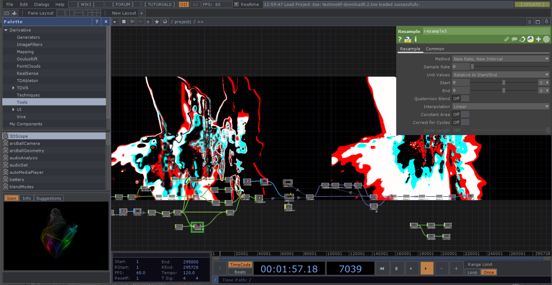Open the Dialogs menu

point(42,4)
